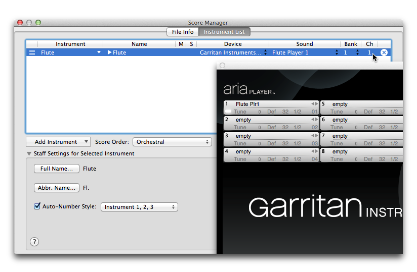This screenshot has height=272, width=417.
Task: Select empty slot 7 in Aria Player
Action: pyautogui.click(x=340, y=136)
